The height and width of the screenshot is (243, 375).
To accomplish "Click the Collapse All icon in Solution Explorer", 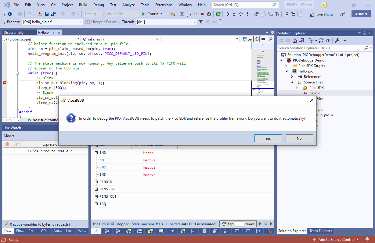I will [x=328, y=40].
